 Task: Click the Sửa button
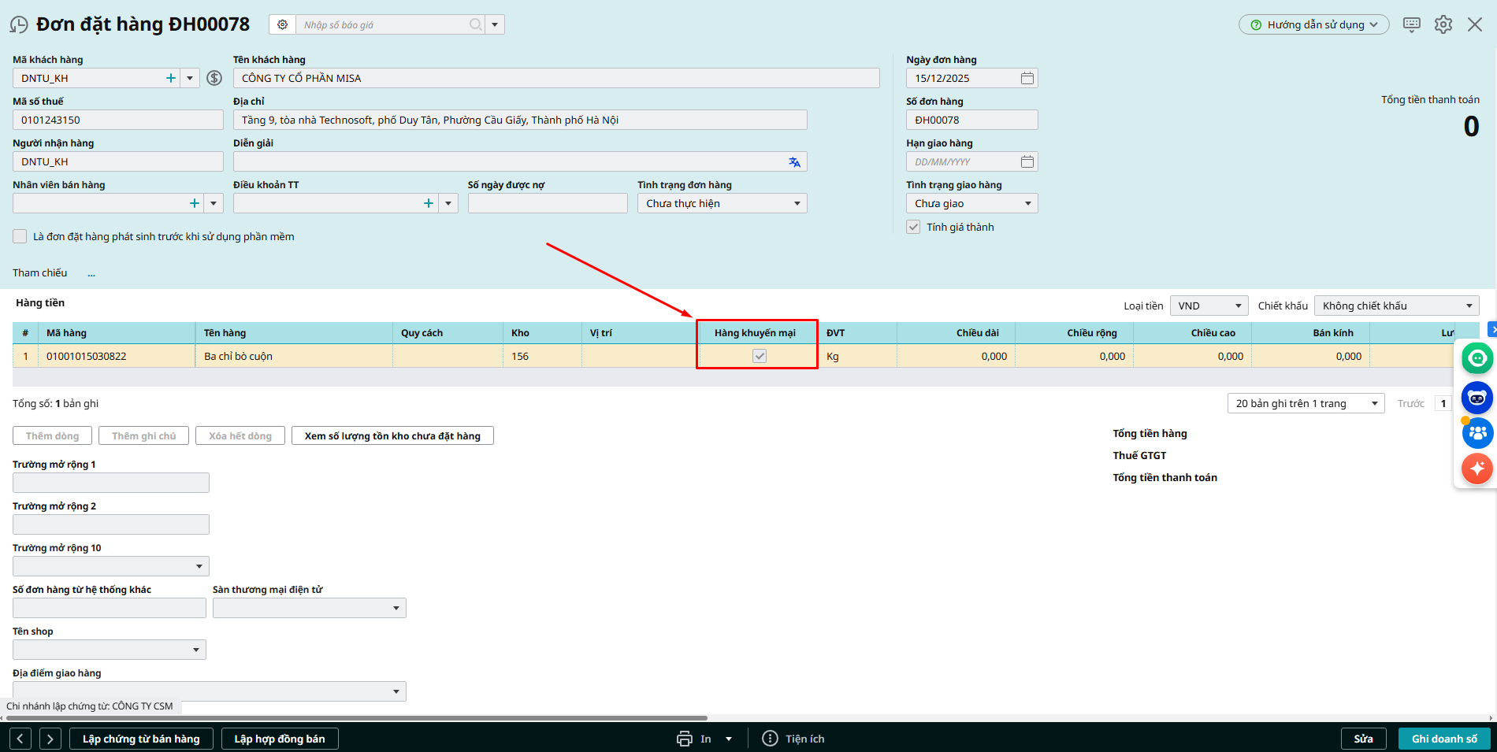tap(1363, 739)
